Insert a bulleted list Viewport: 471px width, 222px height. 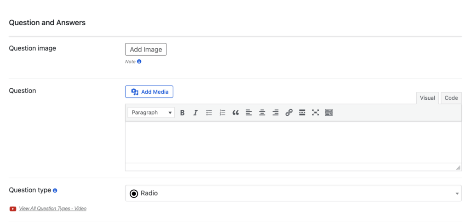click(209, 113)
